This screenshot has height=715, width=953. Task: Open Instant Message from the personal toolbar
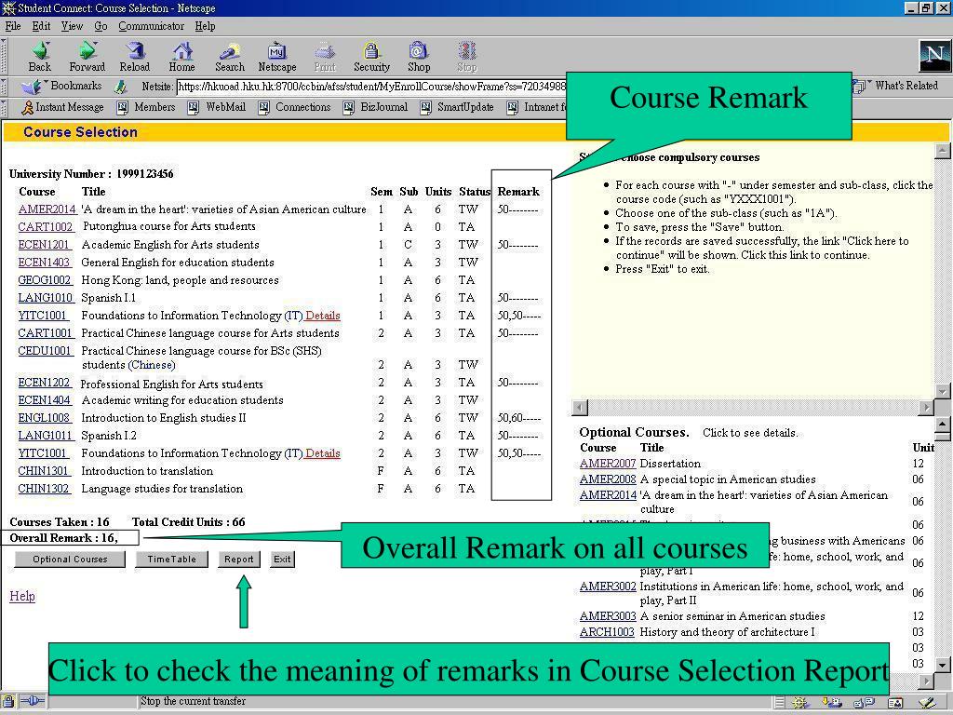tap(62, 108)
